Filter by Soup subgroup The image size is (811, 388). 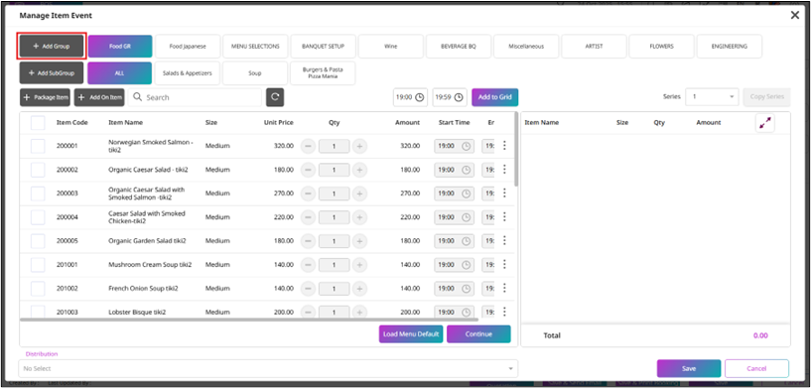[x=255, y=73]
